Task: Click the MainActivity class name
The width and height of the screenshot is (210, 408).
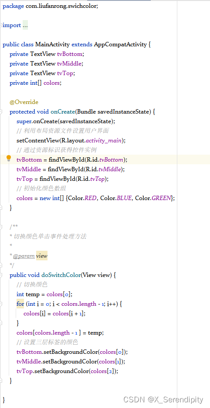Action: click(52, 45)
